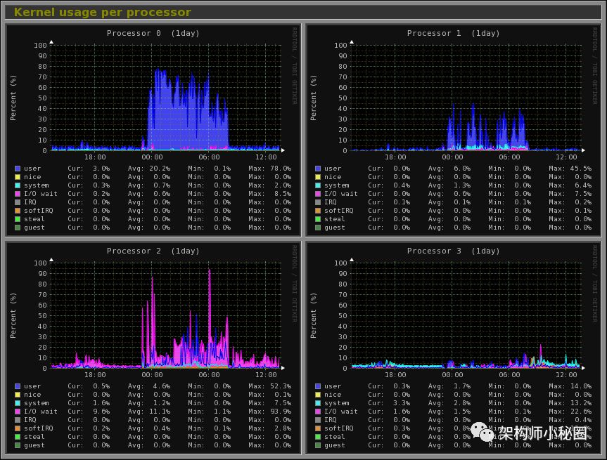
Task: Click the "Processor 0 (1day)" graph title
Action: pyautogui.click(x=153, y=33)
